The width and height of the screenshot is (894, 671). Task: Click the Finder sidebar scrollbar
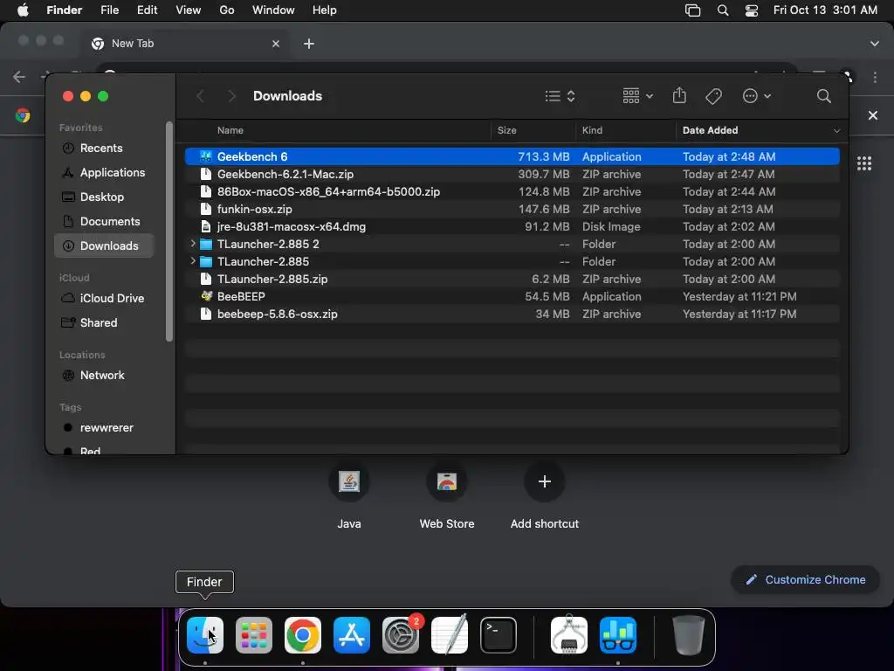pos(168,231)
